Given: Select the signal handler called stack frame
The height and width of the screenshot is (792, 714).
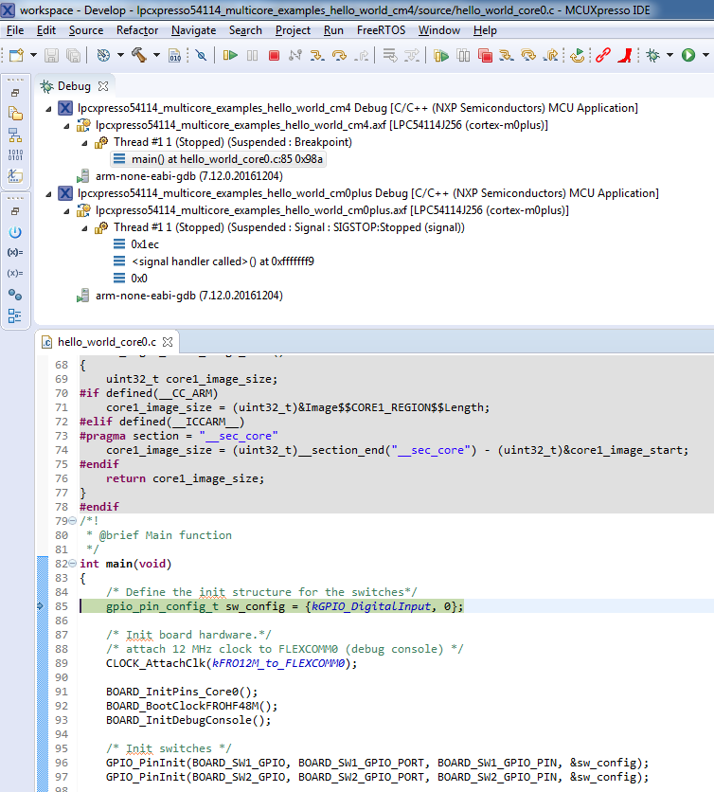Looking at the screenshot, I should 223,261.
